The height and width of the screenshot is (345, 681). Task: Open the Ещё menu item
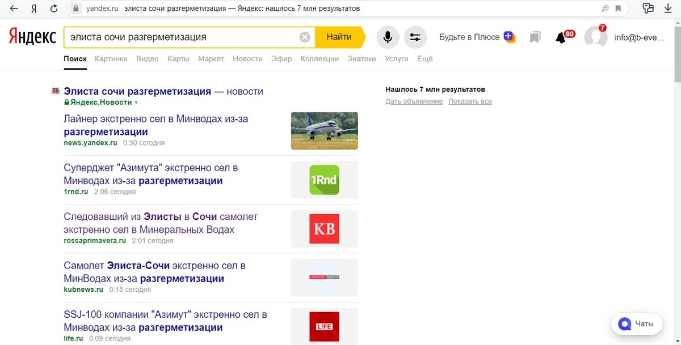coord(424,59)
